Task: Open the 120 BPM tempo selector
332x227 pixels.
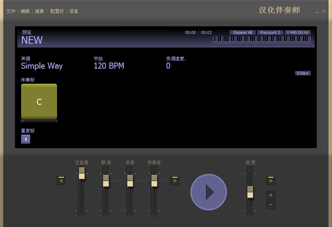Action: (109, 66)
